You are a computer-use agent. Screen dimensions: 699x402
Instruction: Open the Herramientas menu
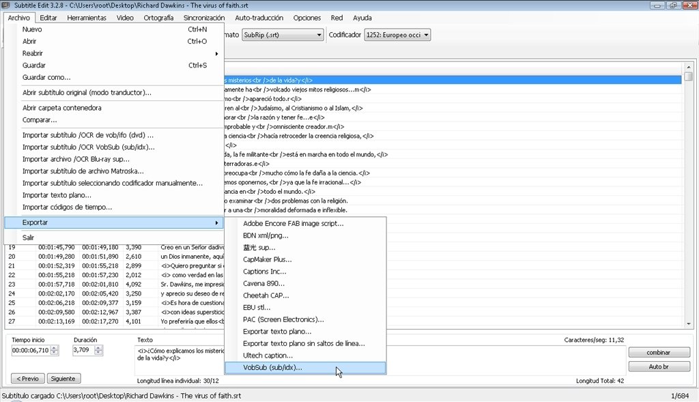click(87, 18)
